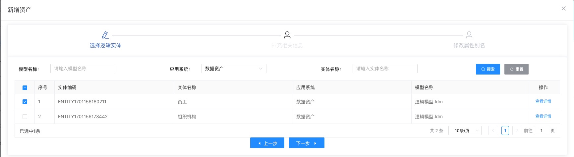
Task: Focus the 模型名称 input field
Action: coord(83,69)
